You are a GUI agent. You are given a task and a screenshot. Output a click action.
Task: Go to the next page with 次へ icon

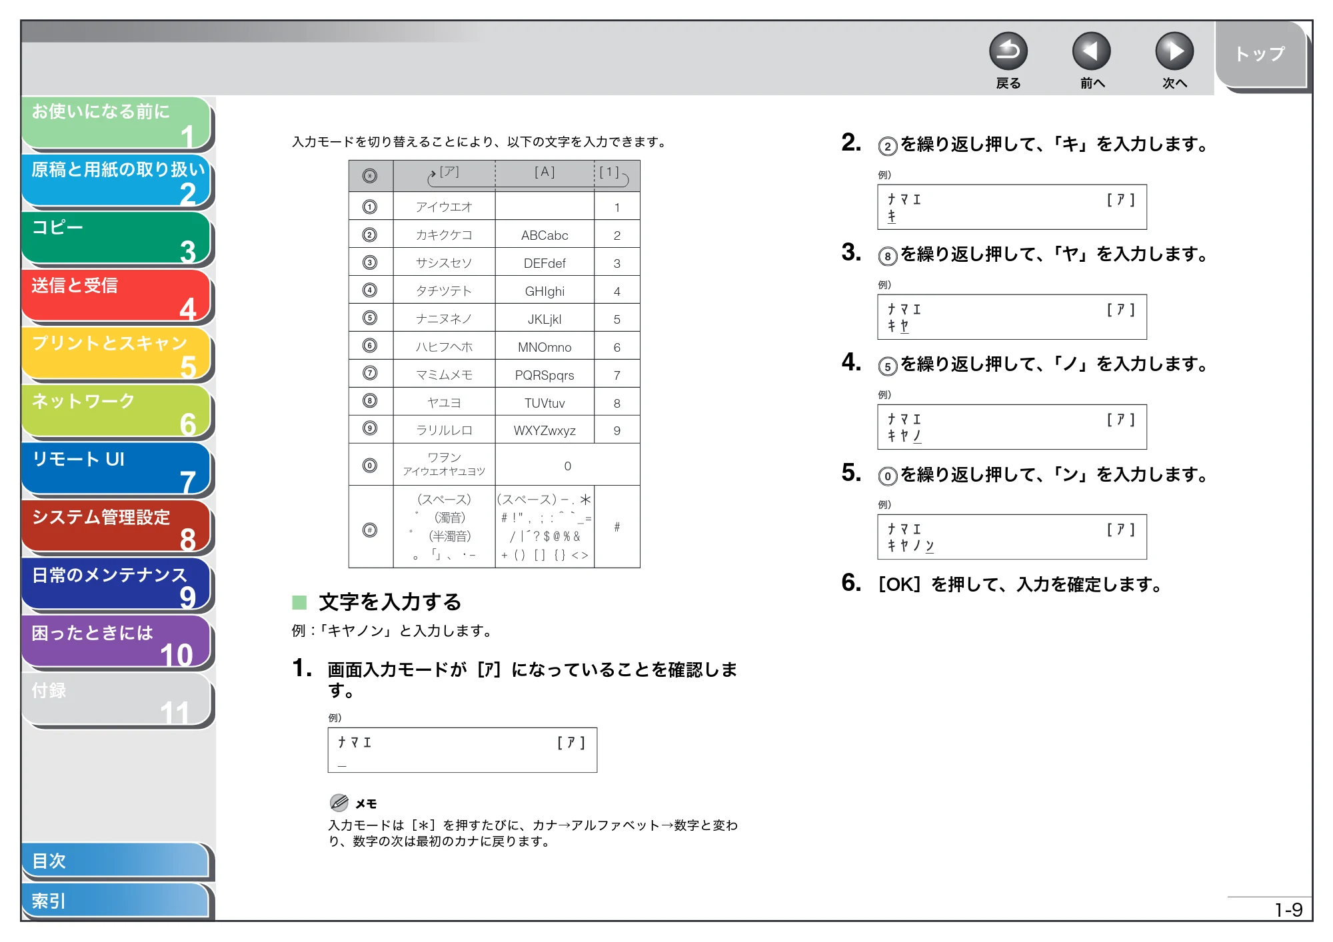click(1174, 51)
